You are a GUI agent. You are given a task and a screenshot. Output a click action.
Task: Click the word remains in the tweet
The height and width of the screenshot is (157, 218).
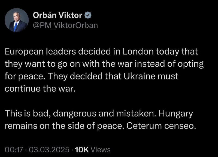click(x=21, y=126)
